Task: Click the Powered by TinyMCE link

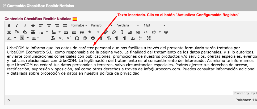Action: point(245,93)
